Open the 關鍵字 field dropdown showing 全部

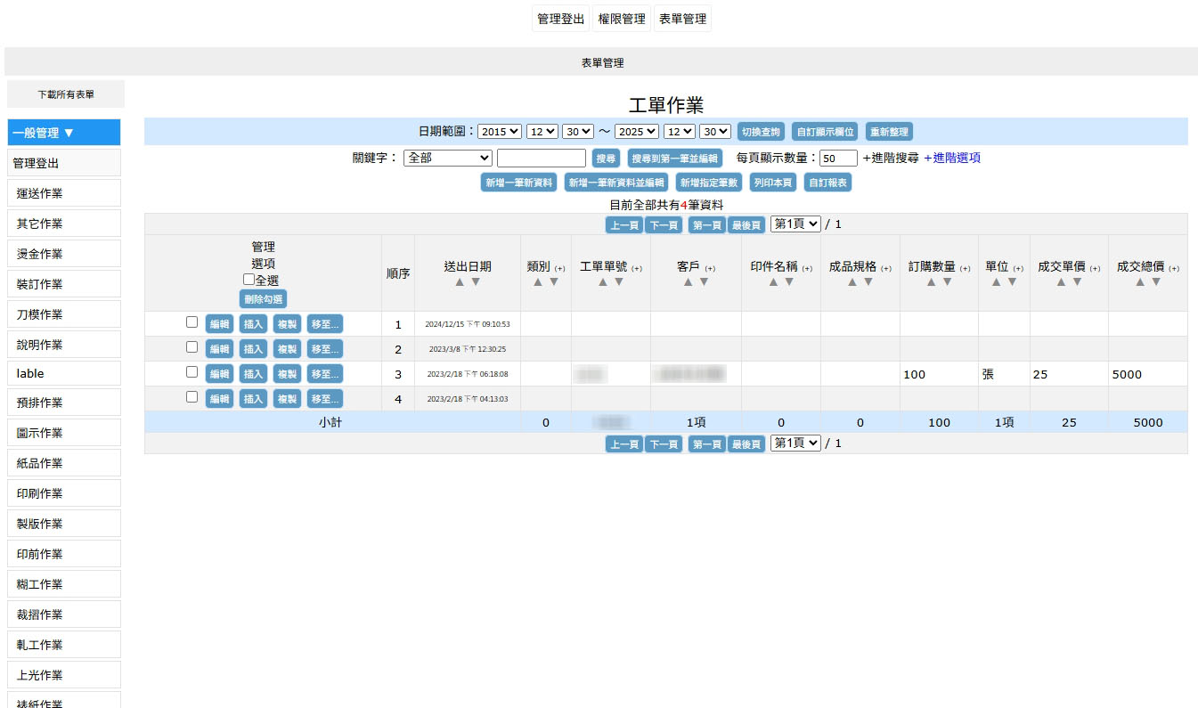tap(448, 158)
